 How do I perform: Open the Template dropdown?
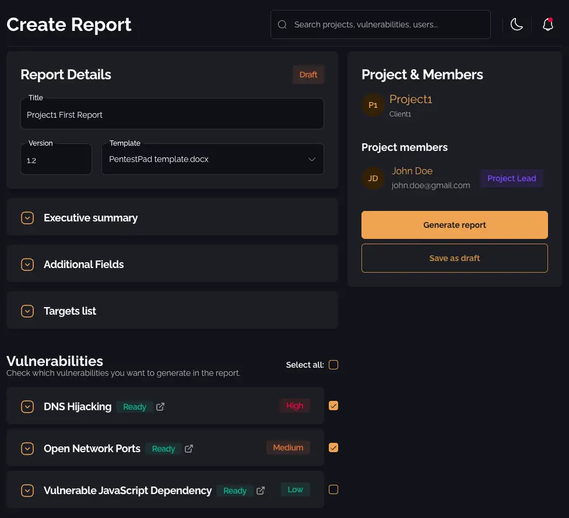point(212,158)
